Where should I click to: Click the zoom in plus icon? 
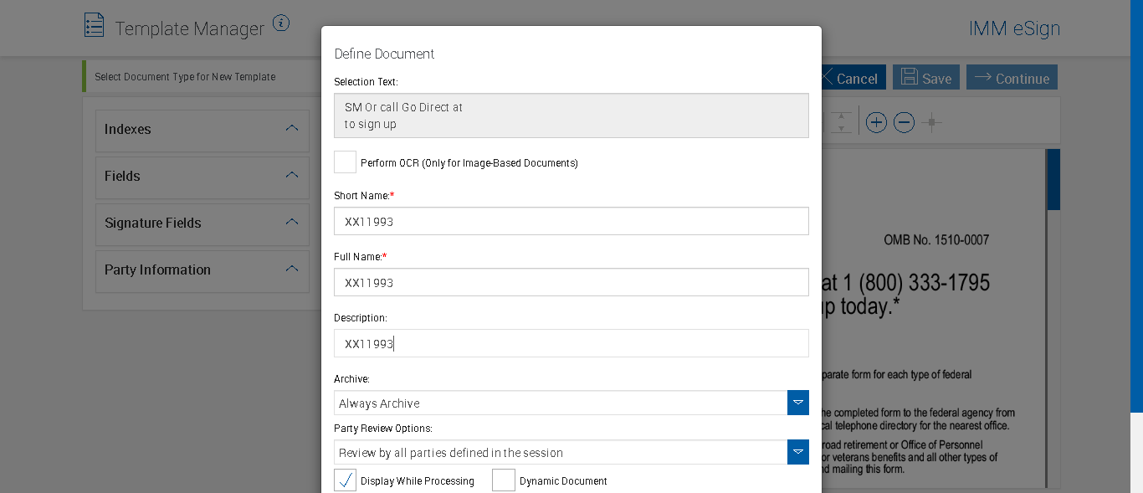click(876, 123)
